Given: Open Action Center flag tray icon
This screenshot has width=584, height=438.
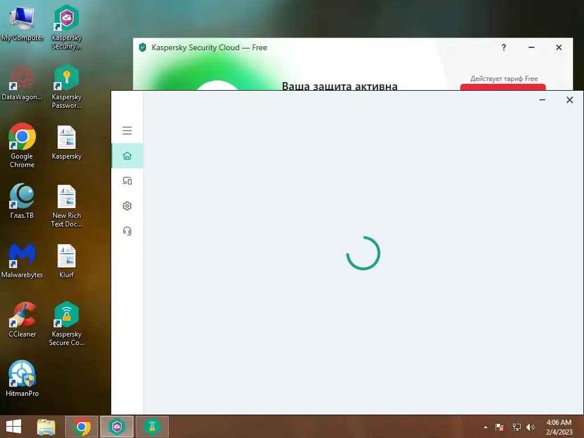Looking at the screenshot, I should 500,427.
